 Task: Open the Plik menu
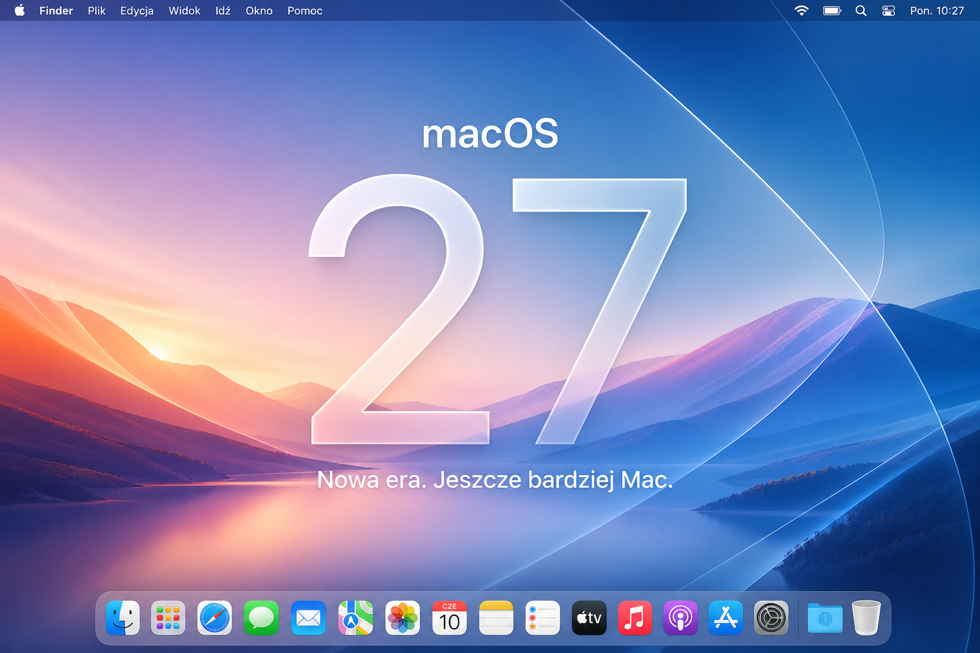96,11
